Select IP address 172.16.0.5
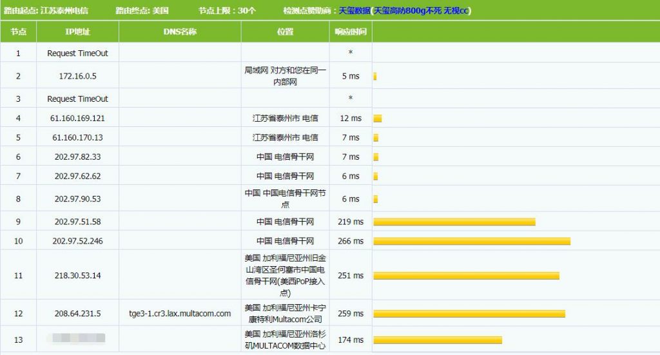This screenshot has height=355, width=660. [77, 76]
